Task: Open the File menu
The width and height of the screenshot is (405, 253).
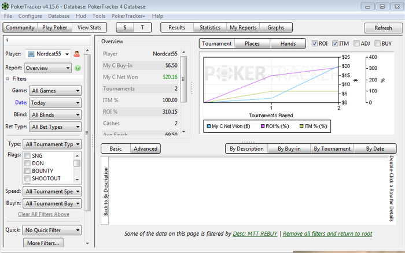Action: 8,16
